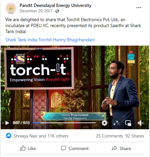Open the Shark Tank India hashtag link
The width and height of the screenshot is (150, 157).
point(21,40)
